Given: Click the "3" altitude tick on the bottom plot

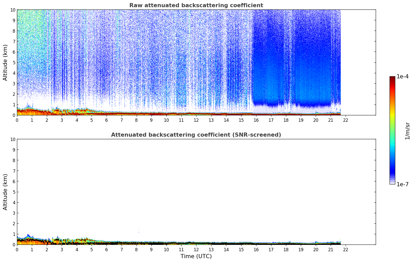Looking at the screenshot, I should coord(14,213).
